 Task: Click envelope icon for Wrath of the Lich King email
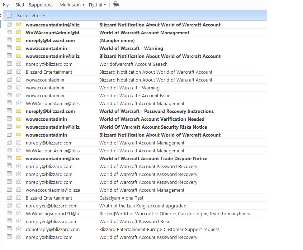pyautogui.click(x=19, y=206)
